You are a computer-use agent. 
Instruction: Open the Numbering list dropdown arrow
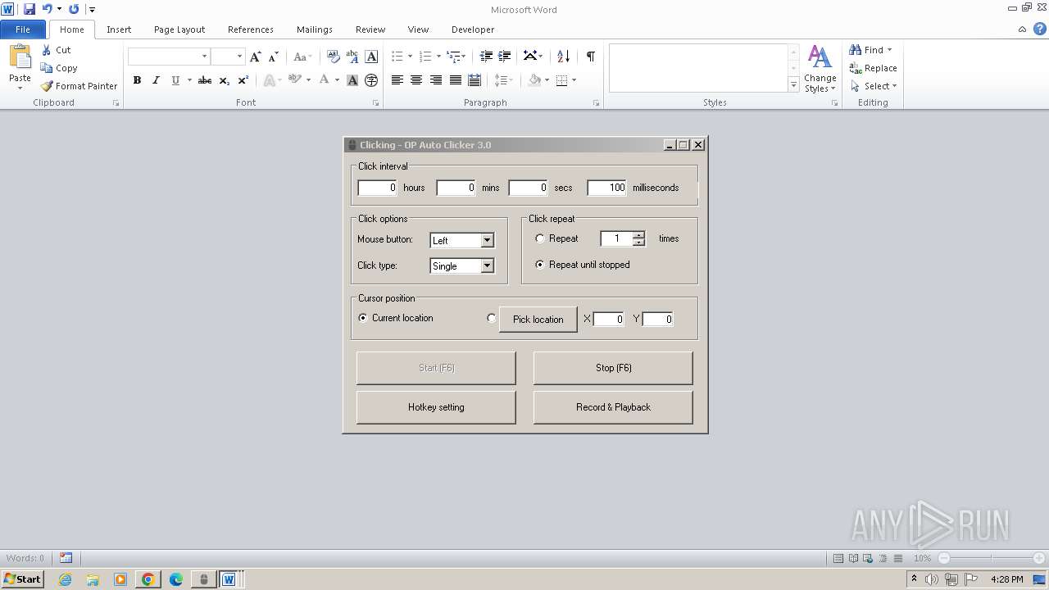point(438,57)
